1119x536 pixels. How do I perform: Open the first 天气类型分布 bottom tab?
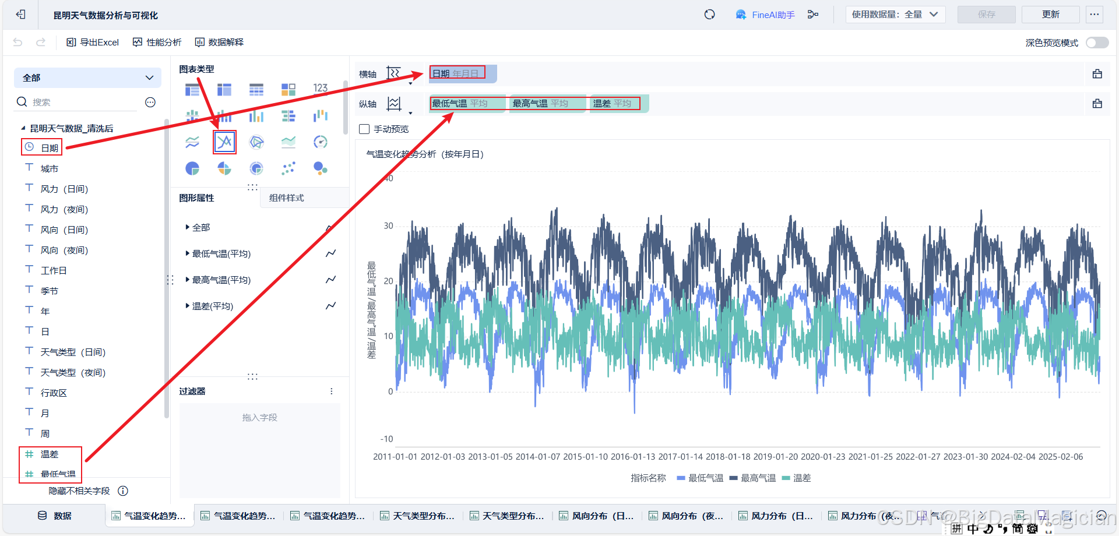(418, 516)
